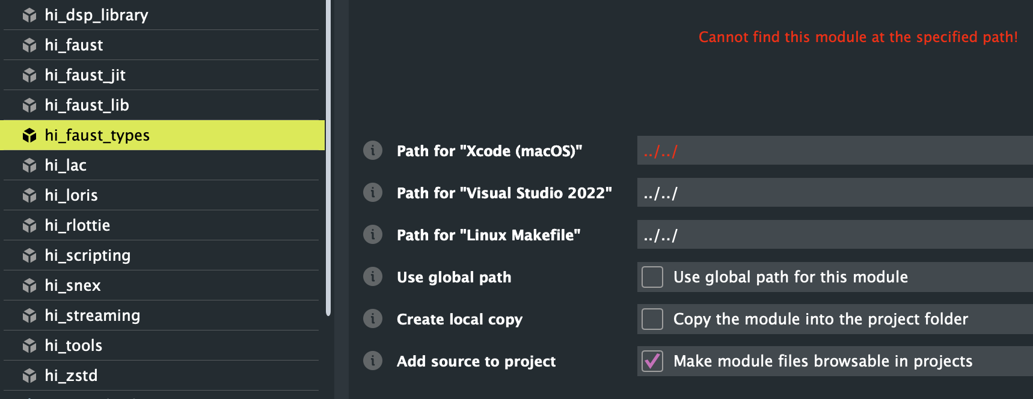Enable Use global path for this module
Screen dimensions: 1033x399
[x=652, y=277]
